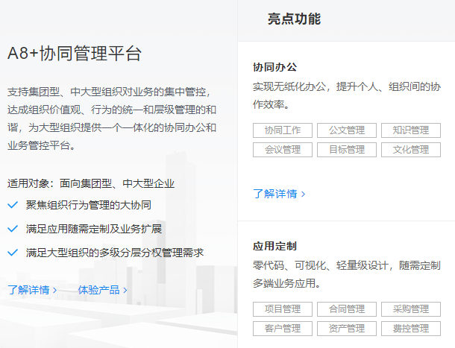
Task: Open the 客户管理 tag
Action: [282, 329]
